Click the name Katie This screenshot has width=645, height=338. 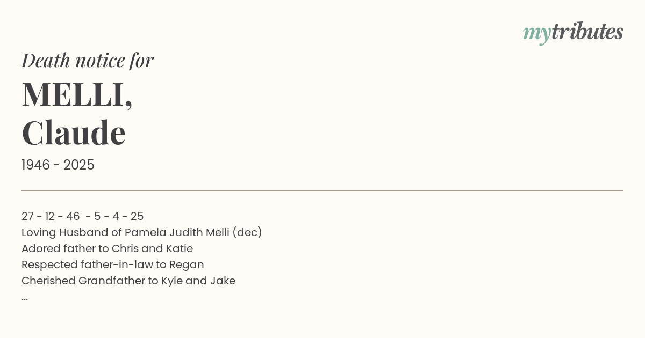[179, 248]
